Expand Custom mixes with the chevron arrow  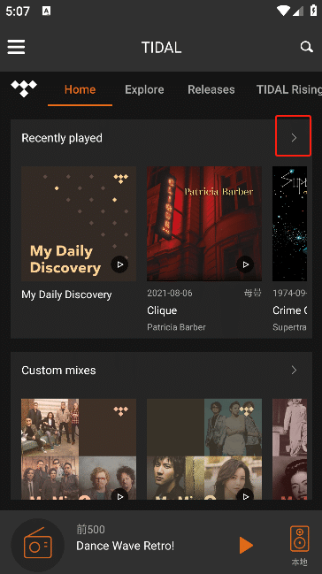pos(294,370)
